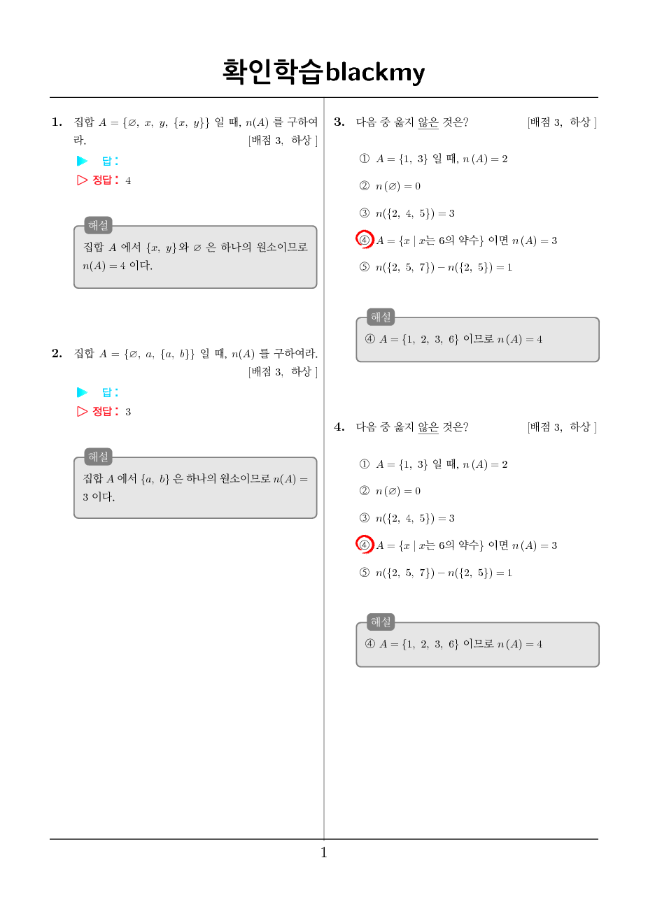648x916 pixels.
Task: Click the 정답: 4 label in problem 1
Action: tap(112, 180)
